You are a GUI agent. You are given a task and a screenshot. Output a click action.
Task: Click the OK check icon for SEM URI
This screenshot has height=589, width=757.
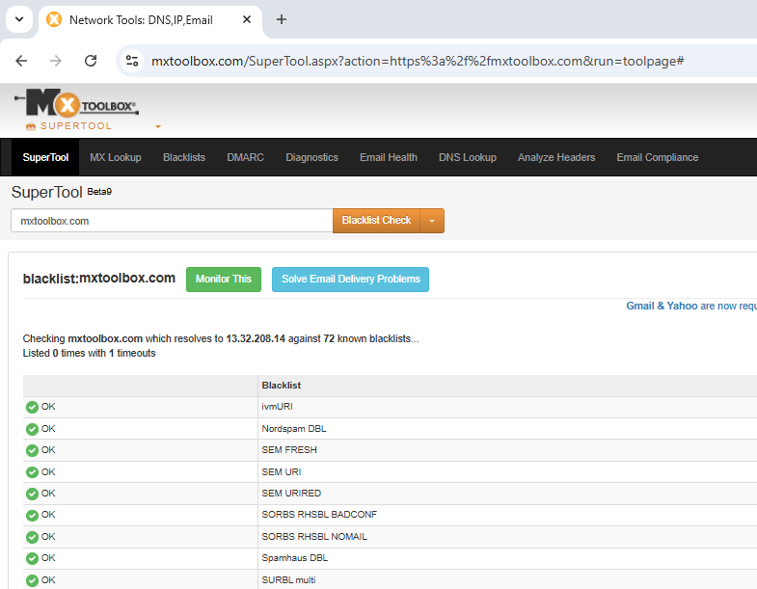[33, 472]
